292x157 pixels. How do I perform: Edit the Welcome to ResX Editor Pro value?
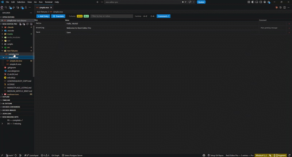point(162,28)
